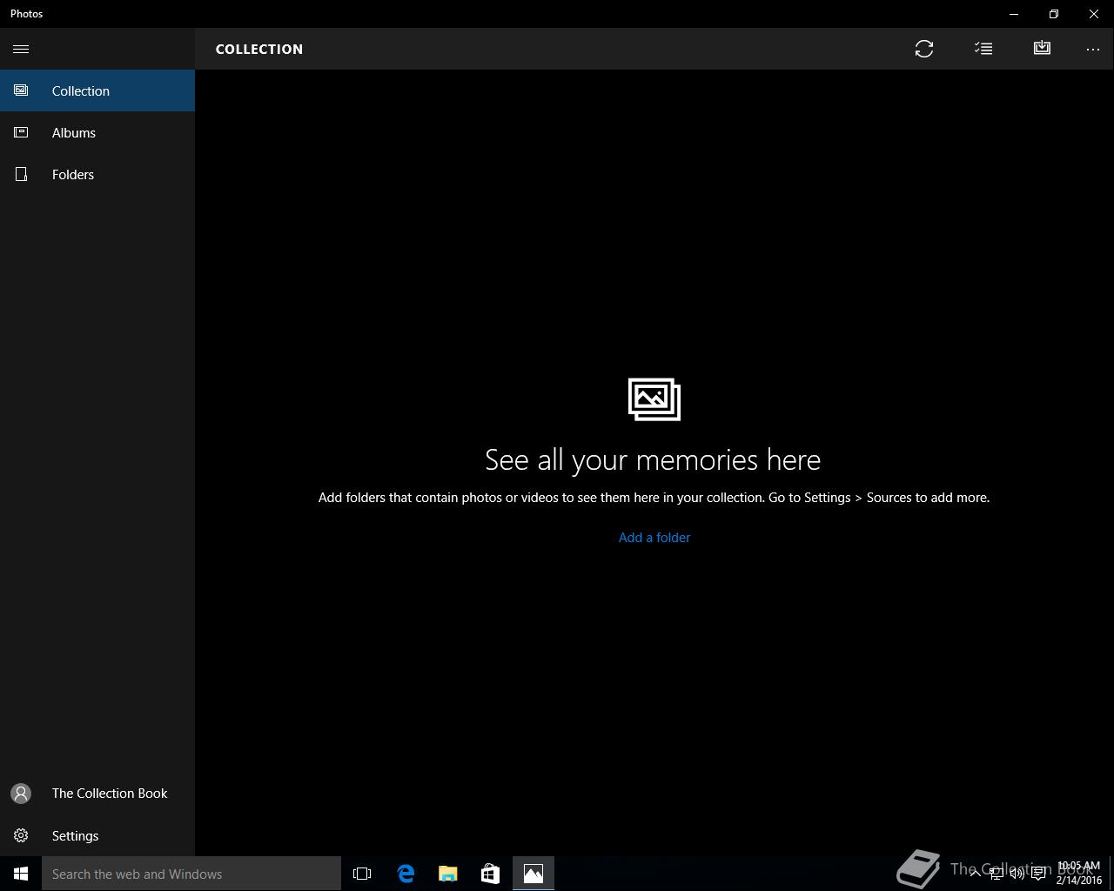Close the Photos window
This screenshot has height=891, width=1114.
pyautogui.click(x=1094, y=14)
